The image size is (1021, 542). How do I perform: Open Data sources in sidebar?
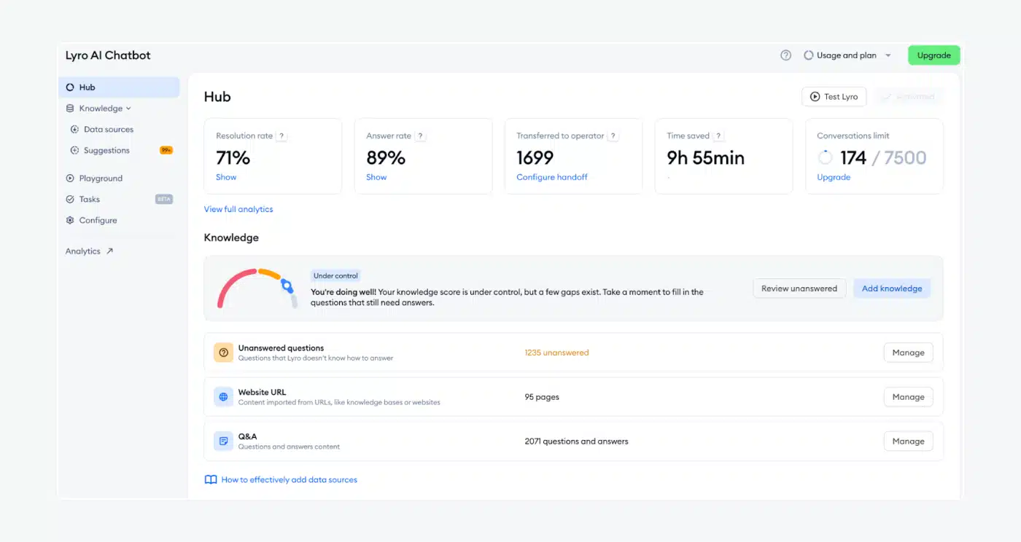tap(109, 130)
